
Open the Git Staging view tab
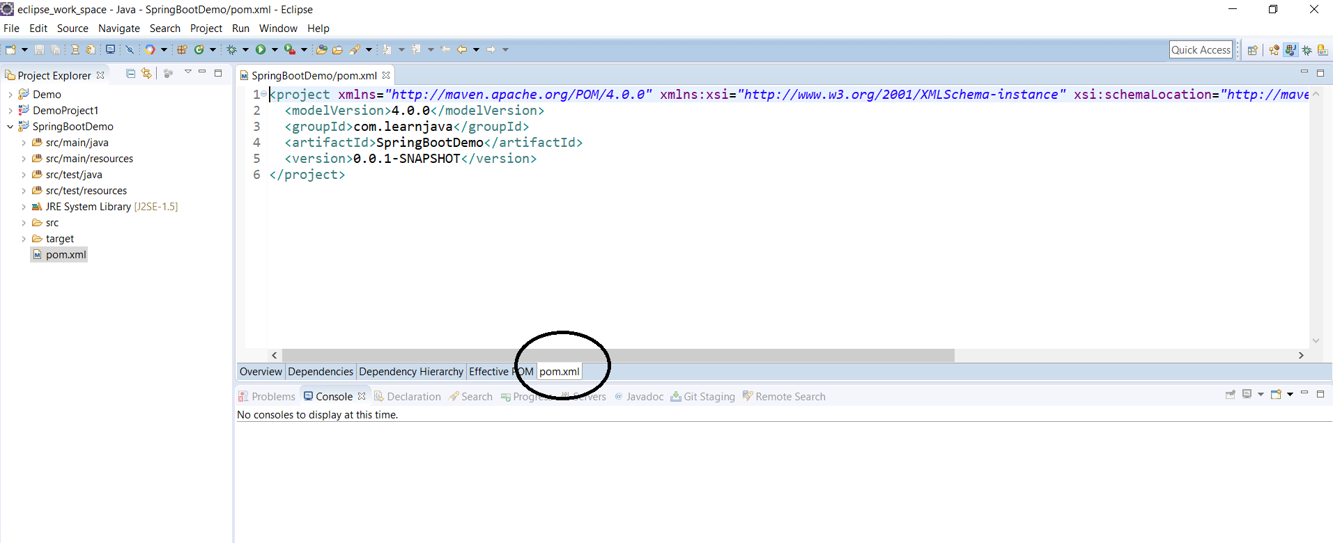pos(703,397)
